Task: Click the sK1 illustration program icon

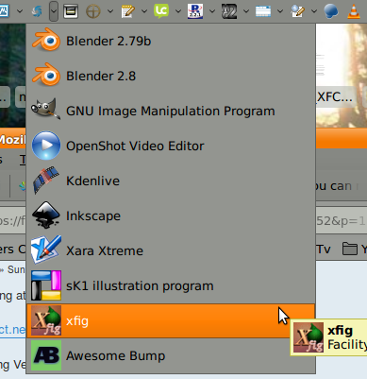Action: coord(46,285)
